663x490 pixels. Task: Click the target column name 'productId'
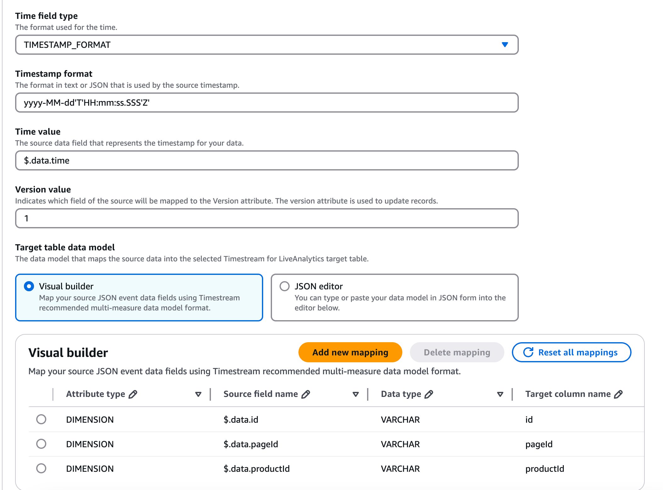pos(545,469)
